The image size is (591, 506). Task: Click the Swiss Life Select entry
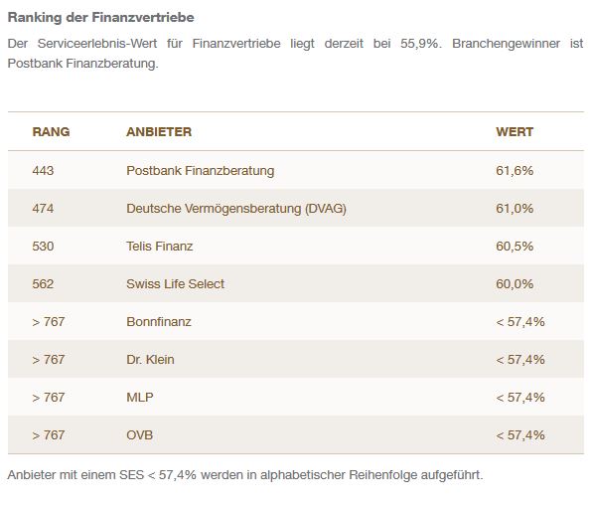pyautogui.click(x=175, y=283)
